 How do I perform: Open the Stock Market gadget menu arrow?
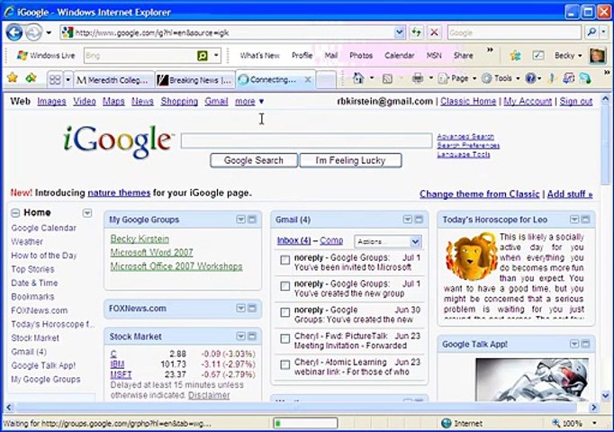[x=240, y=336]
